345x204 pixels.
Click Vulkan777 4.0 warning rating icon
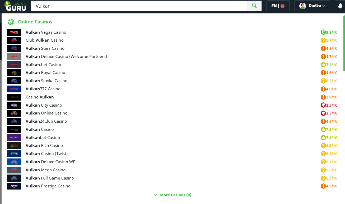[323, 89]
